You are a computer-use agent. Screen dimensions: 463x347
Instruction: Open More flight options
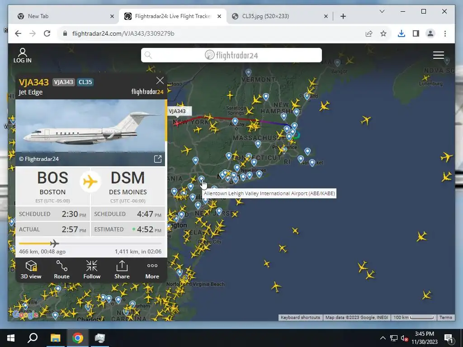click(152, 270)
